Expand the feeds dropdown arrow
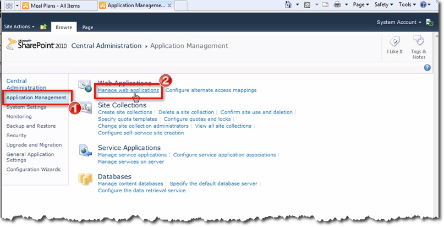Viewport: 444px width, 227px height. point(316,4)
